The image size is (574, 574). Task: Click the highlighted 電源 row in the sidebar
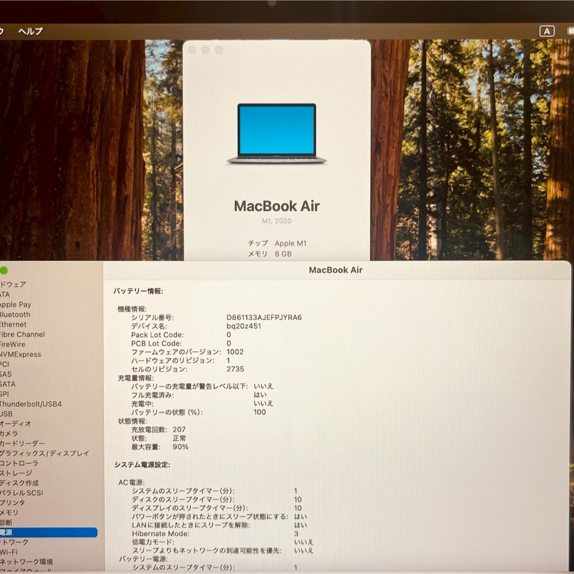click(49, 532)
